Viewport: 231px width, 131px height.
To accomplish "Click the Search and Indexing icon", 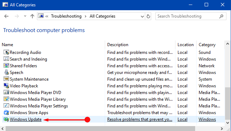I will coord(6,59).
